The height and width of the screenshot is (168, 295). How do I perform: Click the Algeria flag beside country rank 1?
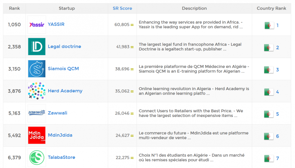[269, 26]
